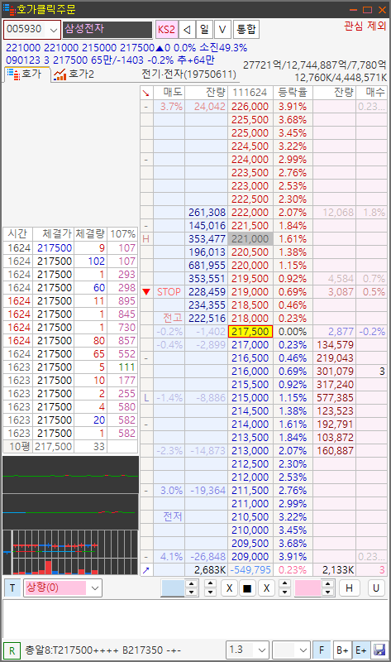Toggle the KS2 market button
The width and height of the screenshot is (391, 662).
point(166,30)
